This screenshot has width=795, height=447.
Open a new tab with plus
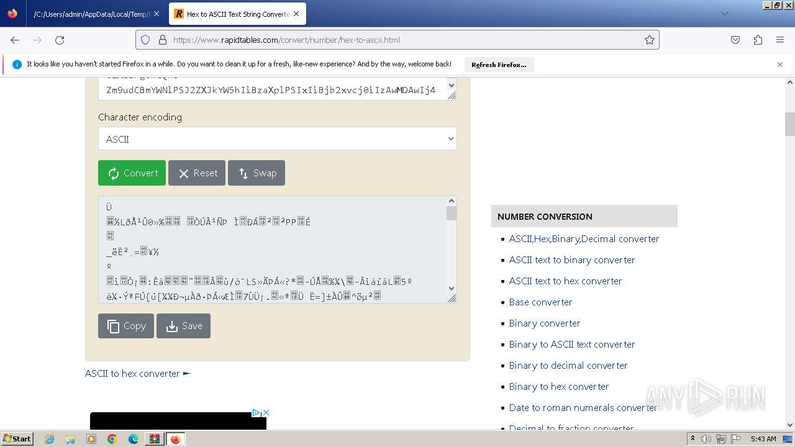(x=319, y=14)
